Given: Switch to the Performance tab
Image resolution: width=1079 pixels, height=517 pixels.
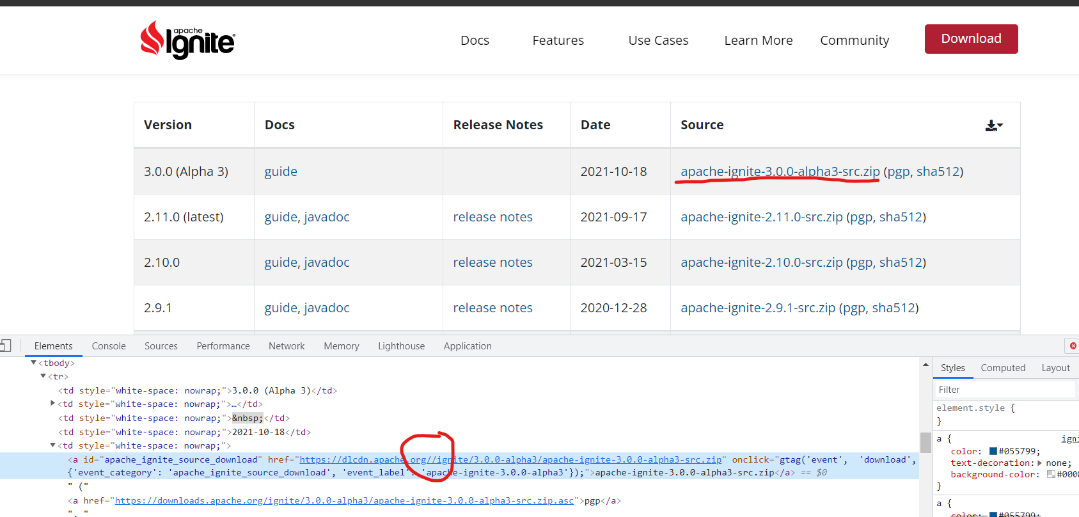Looking at the screenshot, I should pos(223,346).
